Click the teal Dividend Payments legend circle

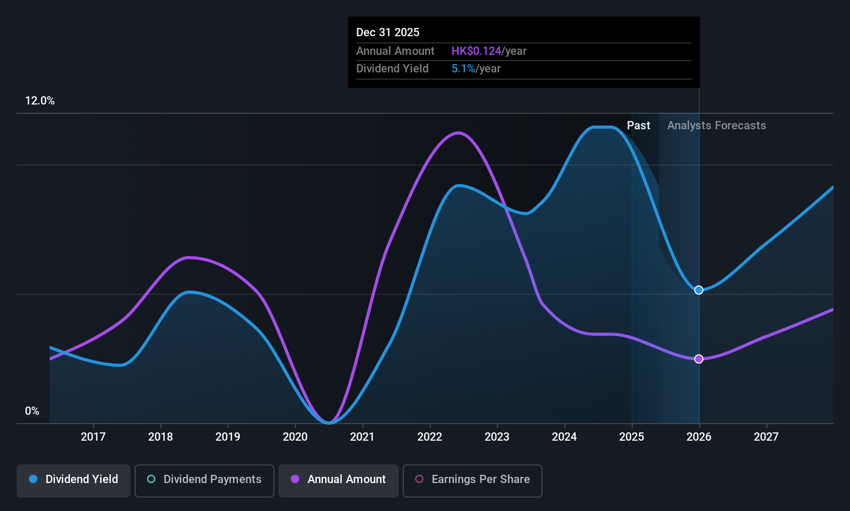pyautogui.click(x=151, y=479)
